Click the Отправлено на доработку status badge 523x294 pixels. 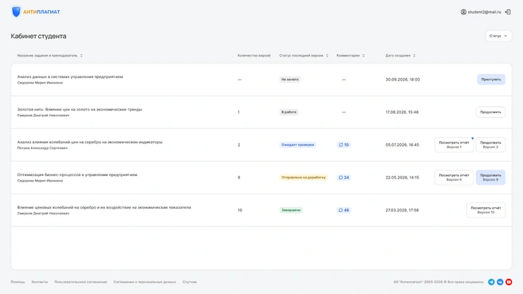pyautogui.click(x=303, y=178)
